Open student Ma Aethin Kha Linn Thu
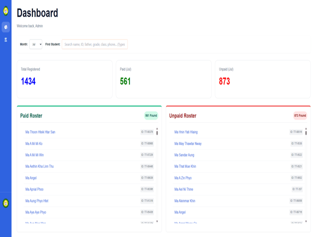This screenshot has height=237, width=316. (x=39, y=166)
